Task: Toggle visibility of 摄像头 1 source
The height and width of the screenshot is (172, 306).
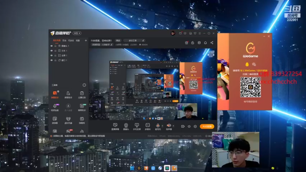Action: coord(52,46)
